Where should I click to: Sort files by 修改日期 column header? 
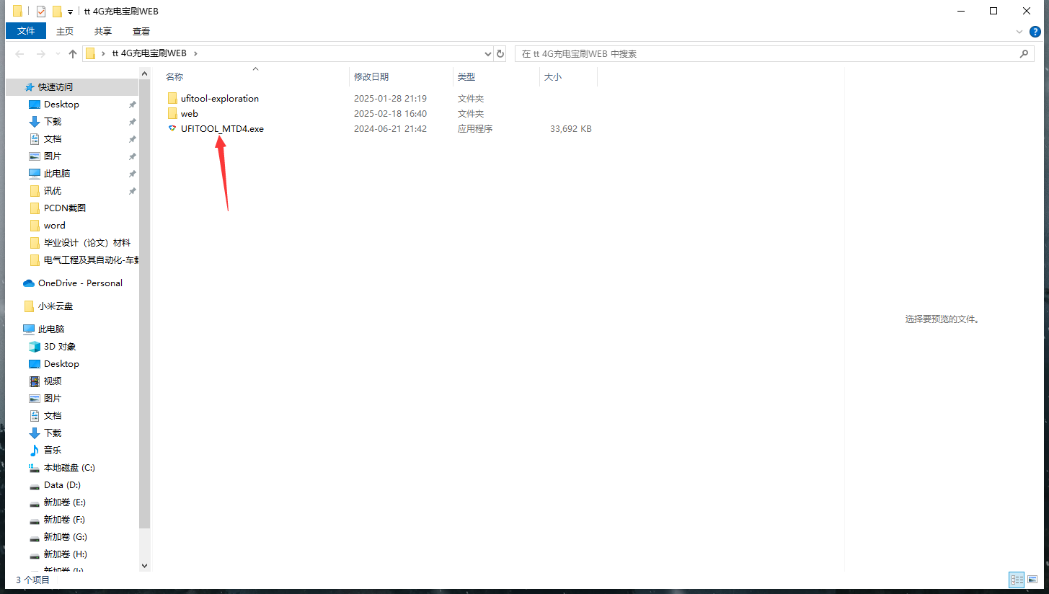coord(371,77)
